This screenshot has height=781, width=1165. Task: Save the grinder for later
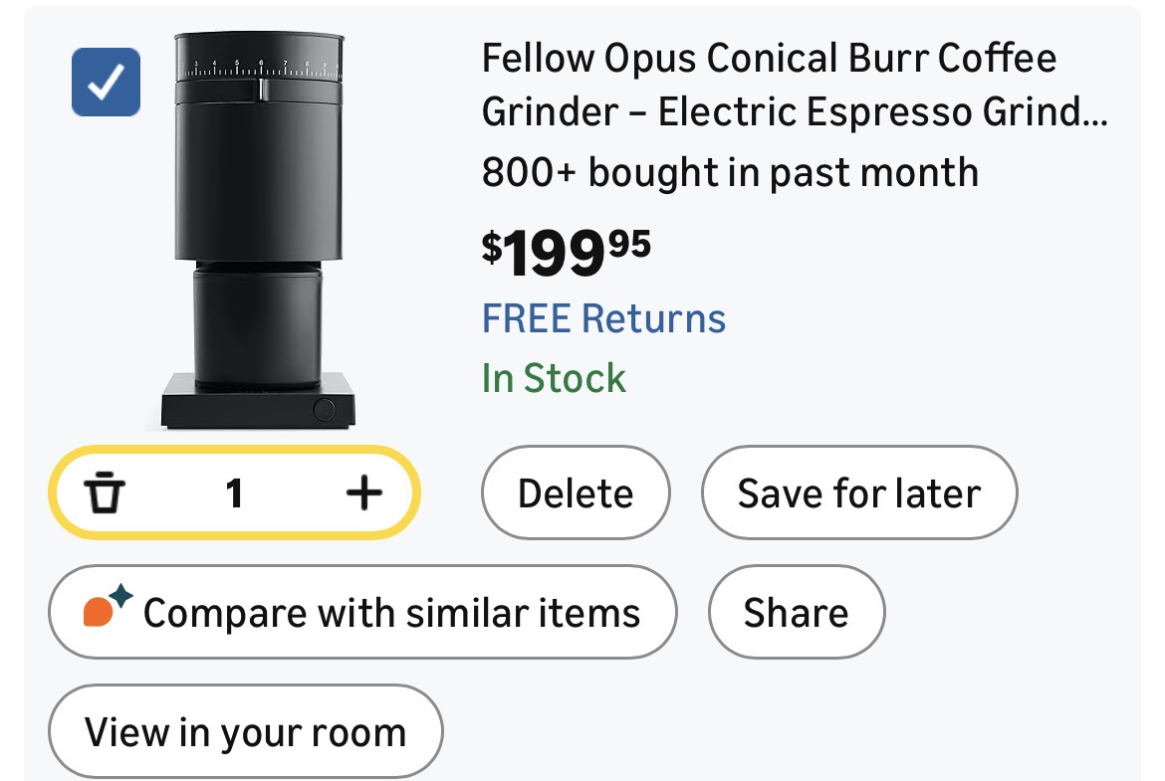click(858, 493)
